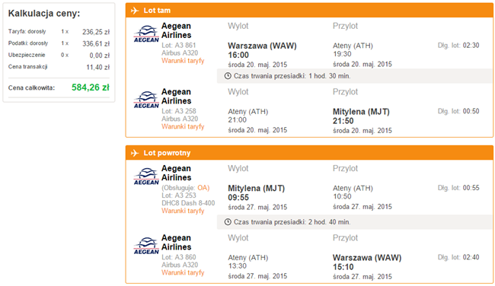The image size is (495, 286).
Task: Click the Aegean logo for flight A3 258
Action: [146, 100]
